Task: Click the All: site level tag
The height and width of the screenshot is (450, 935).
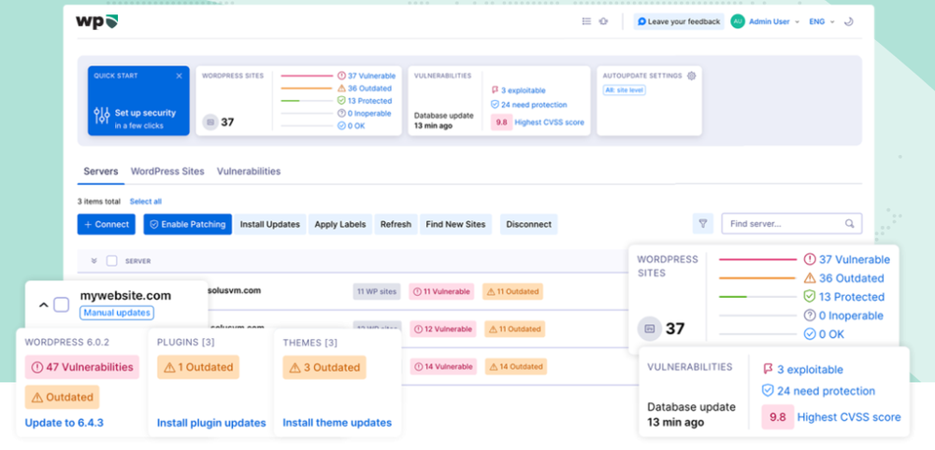Action: coord(625,90)
